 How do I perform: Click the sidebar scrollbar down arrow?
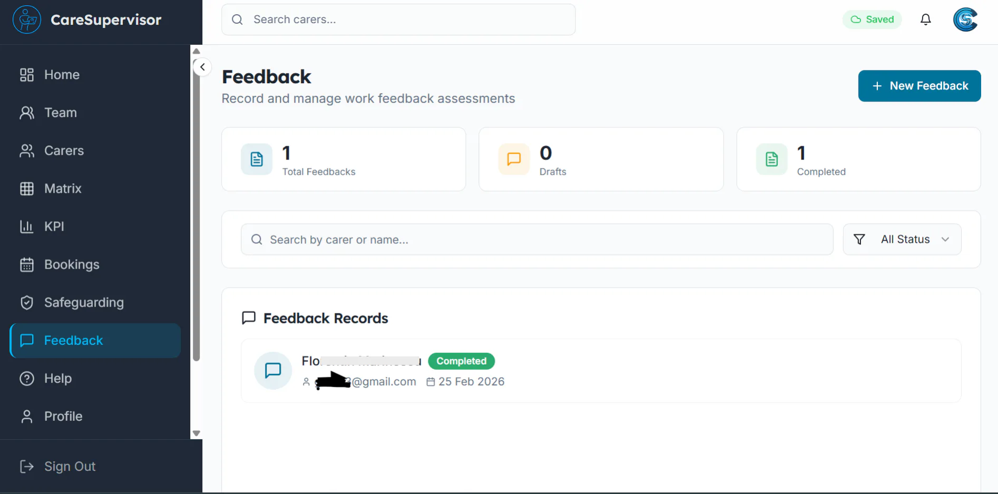[x=197, y=433]
